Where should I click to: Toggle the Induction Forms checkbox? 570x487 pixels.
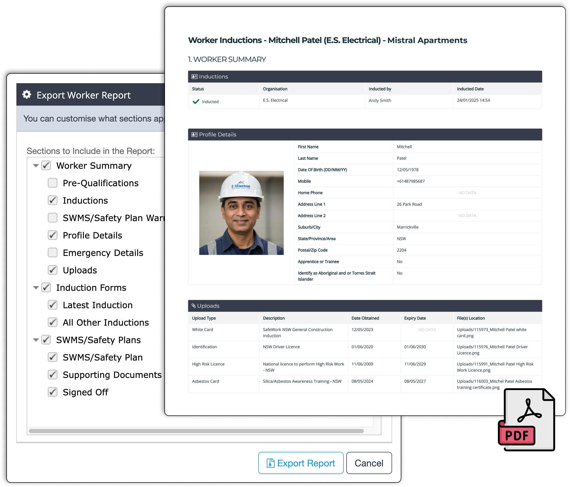click(46, 288)
